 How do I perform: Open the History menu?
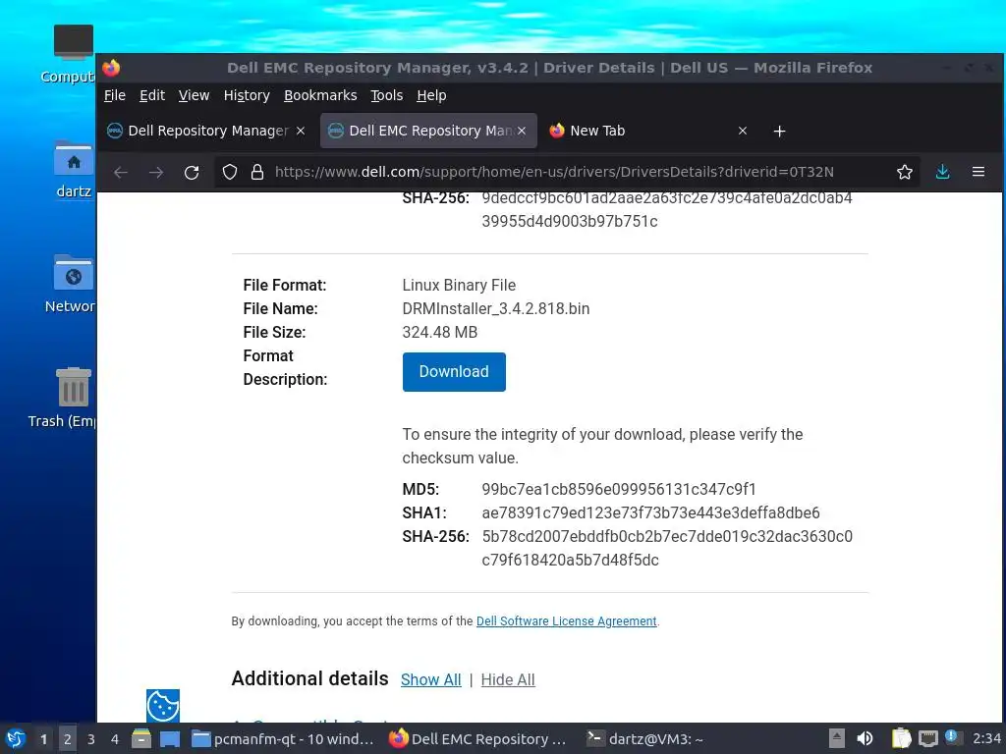247,95
